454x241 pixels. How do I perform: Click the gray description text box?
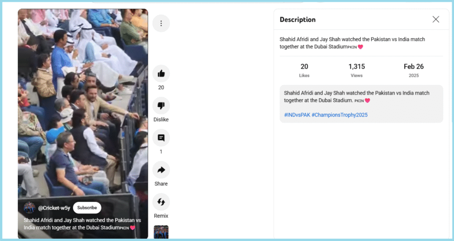coord(361,104)
